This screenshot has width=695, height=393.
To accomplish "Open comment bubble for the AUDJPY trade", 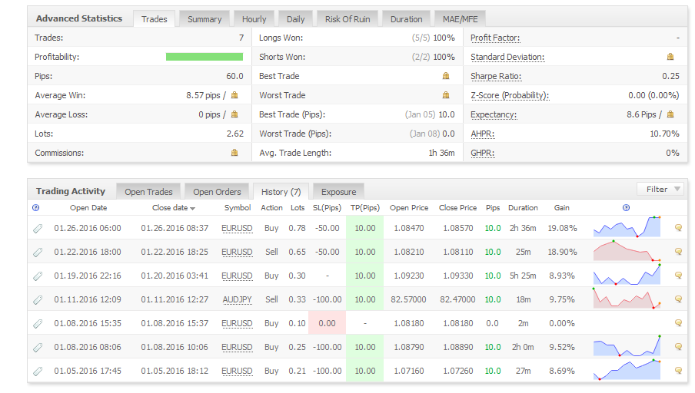I will [678, 299].
